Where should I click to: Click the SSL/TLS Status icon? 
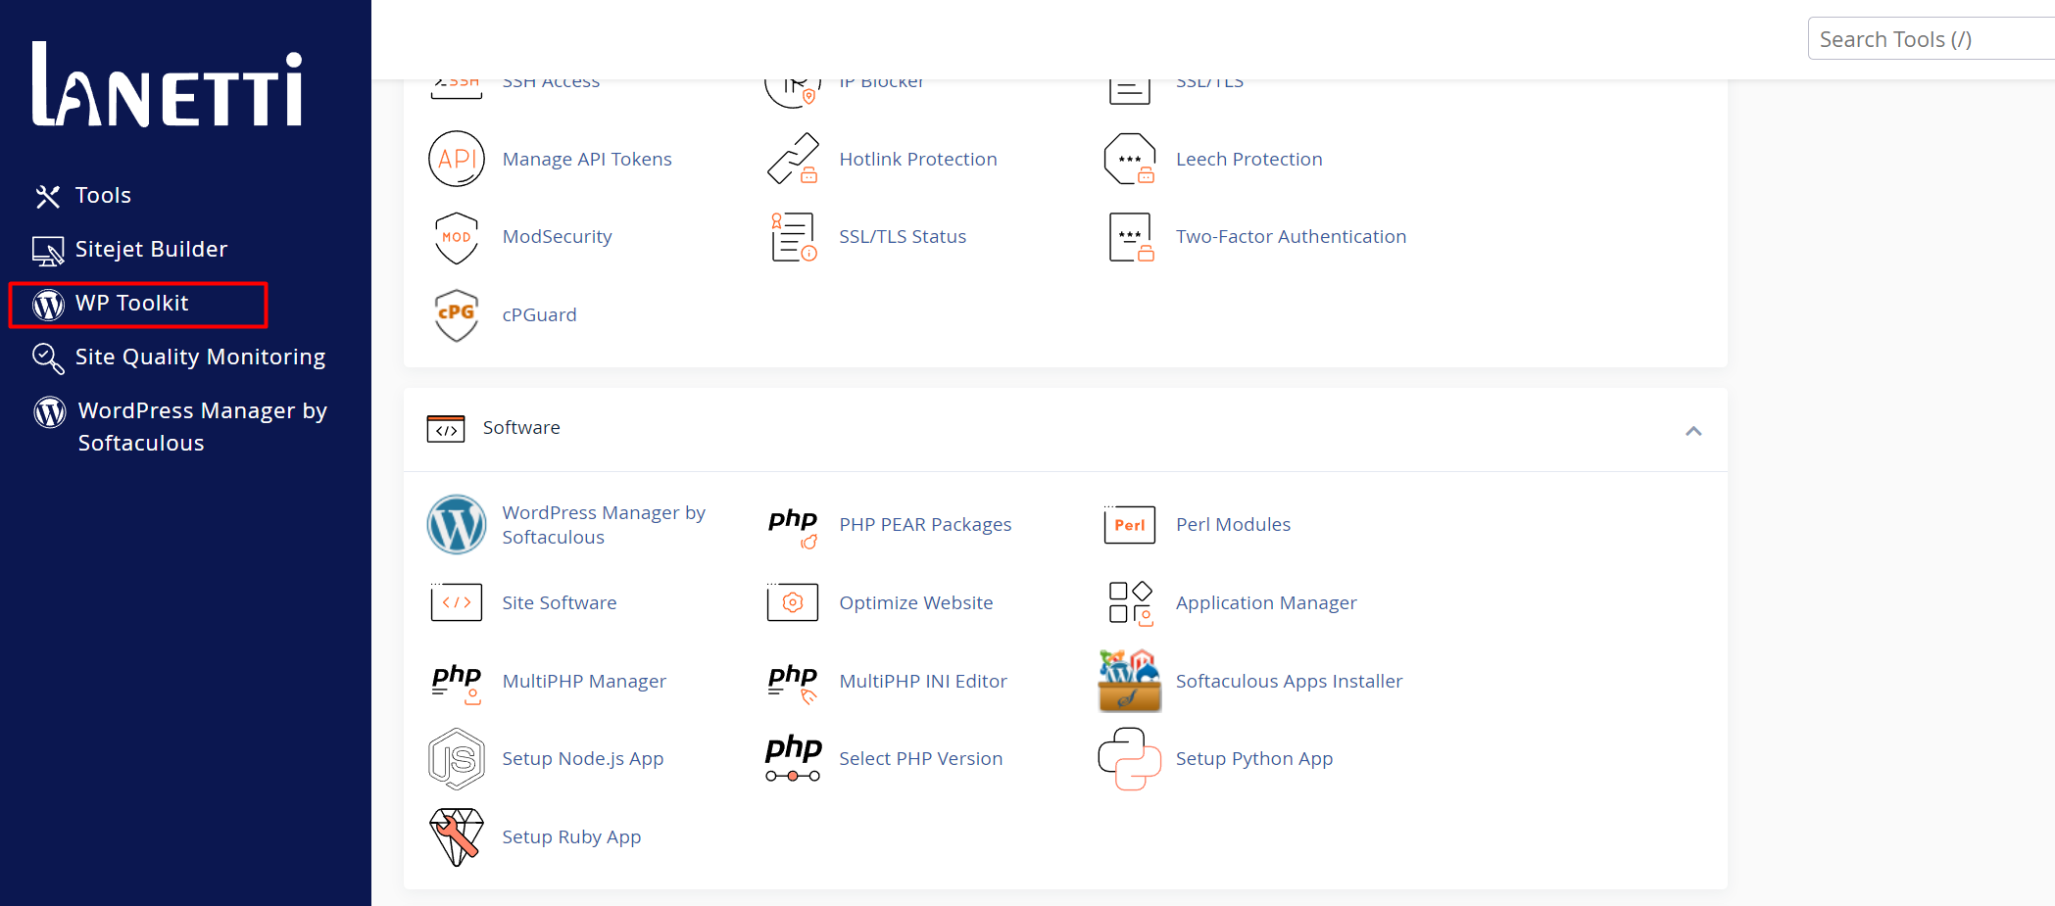(x=793, y=237)
